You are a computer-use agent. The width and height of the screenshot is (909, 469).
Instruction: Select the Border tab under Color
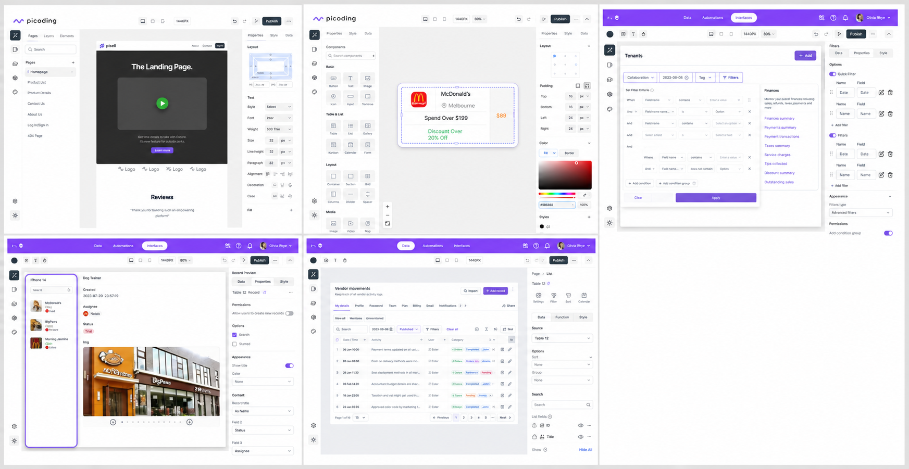[569, 153]
